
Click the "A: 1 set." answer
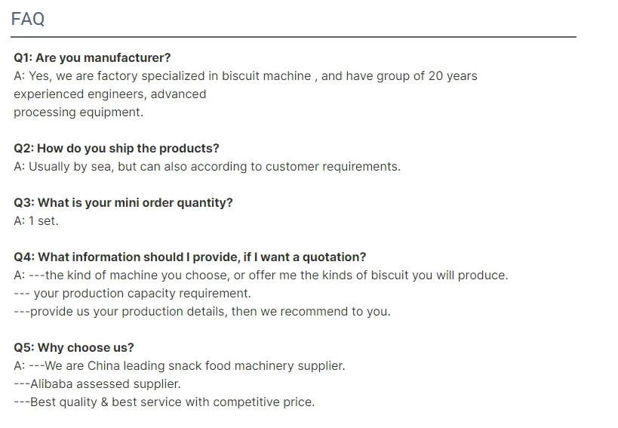(x=35, y=220)
